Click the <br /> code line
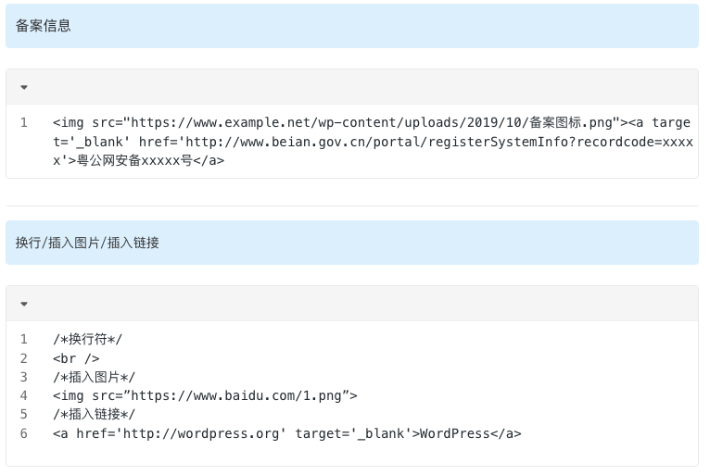The image size is (710, 475). 76,358
